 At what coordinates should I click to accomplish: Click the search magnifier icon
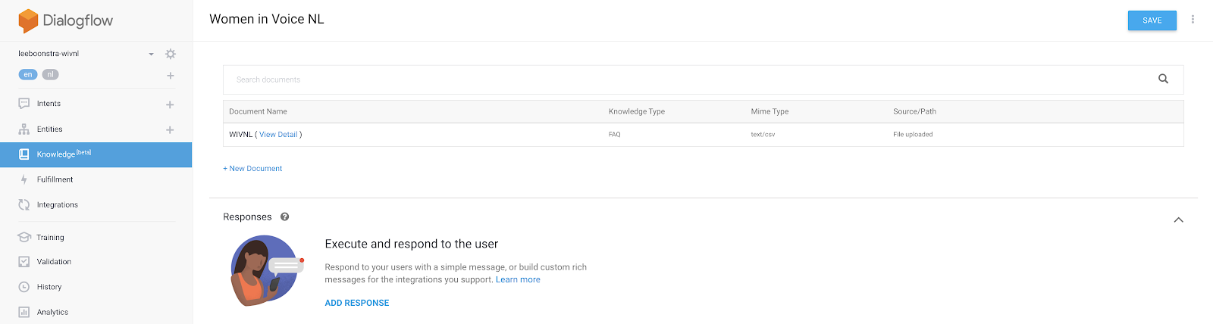[x=1163, y=79]
